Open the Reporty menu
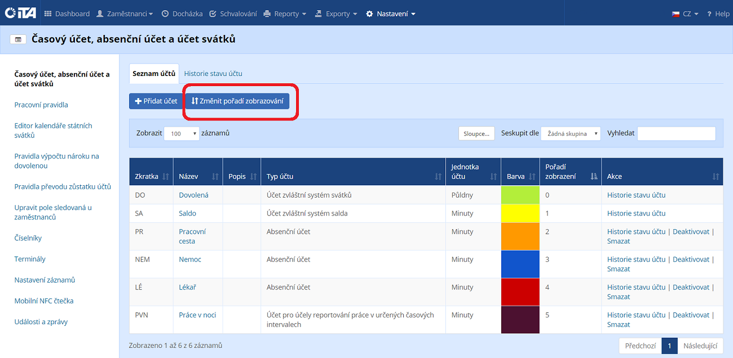The width and height of the screenshot is (733, 358). point(285,14)
